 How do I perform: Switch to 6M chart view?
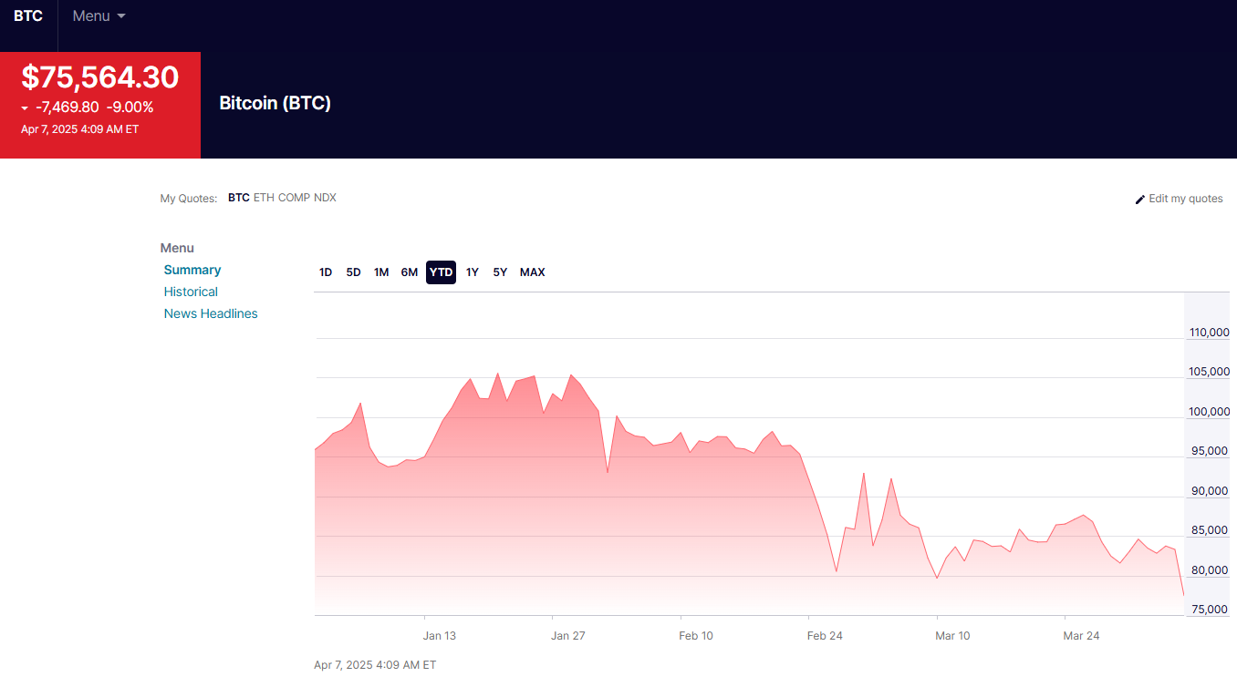coord(410,272)
